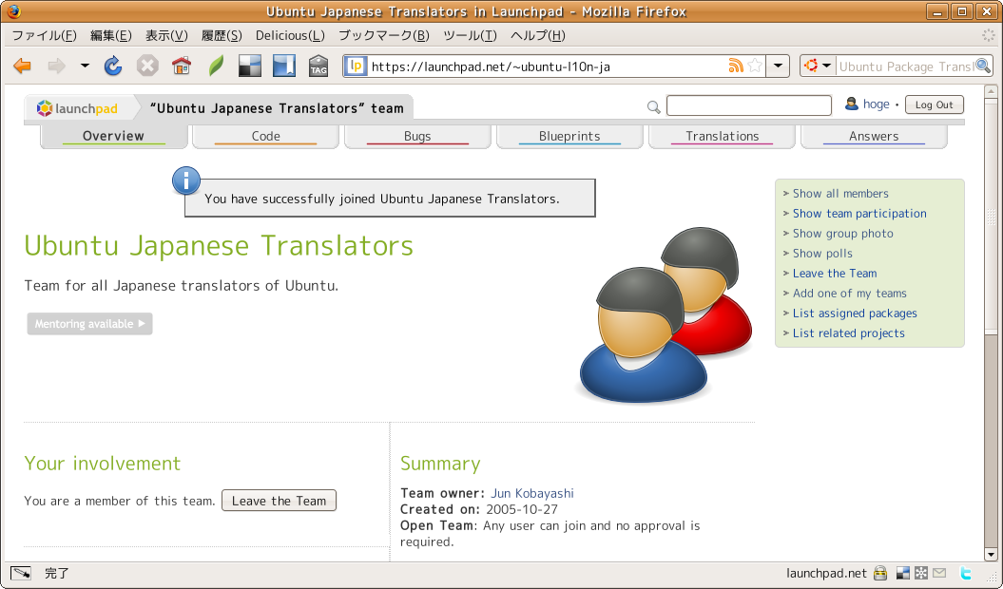Click the Log Out button
Viewport: 1003px width, 589px height.
click(x=934, y=104)
